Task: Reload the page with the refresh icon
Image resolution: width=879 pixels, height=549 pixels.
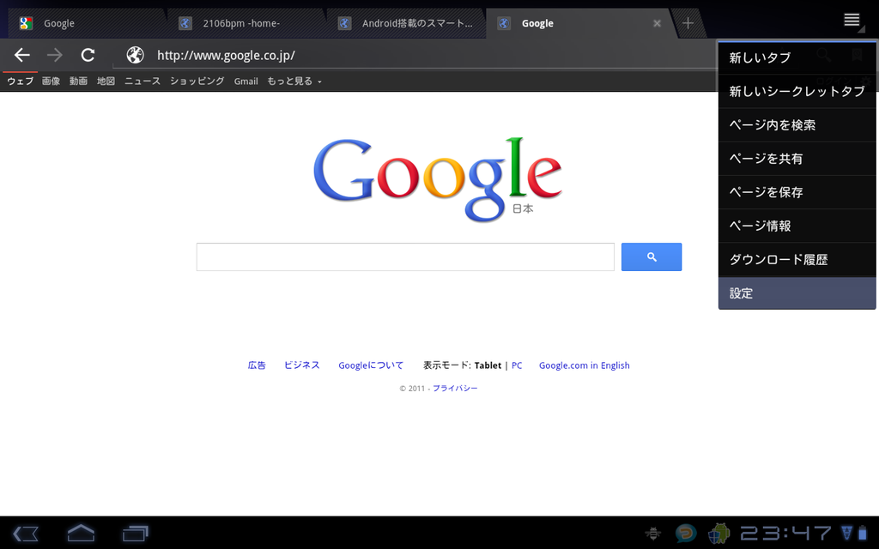Action: 88,55
